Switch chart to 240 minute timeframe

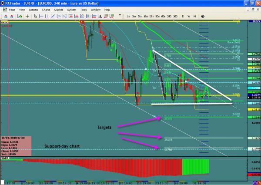click(170, 16)
